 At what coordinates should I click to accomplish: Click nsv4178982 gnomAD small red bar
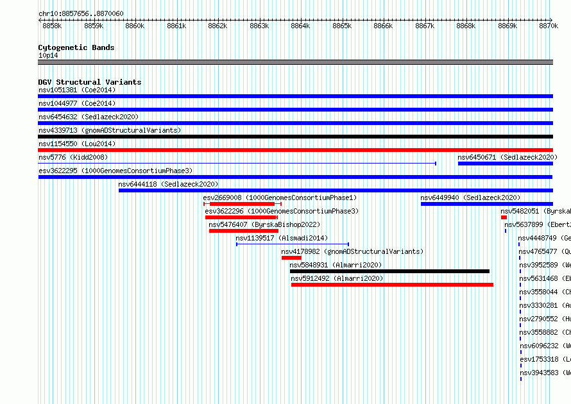pyautogui.click(x=291, y=258)
